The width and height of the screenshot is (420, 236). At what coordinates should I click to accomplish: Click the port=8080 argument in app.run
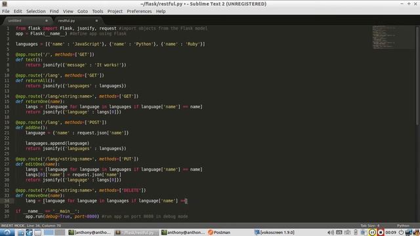click(86, 216)
